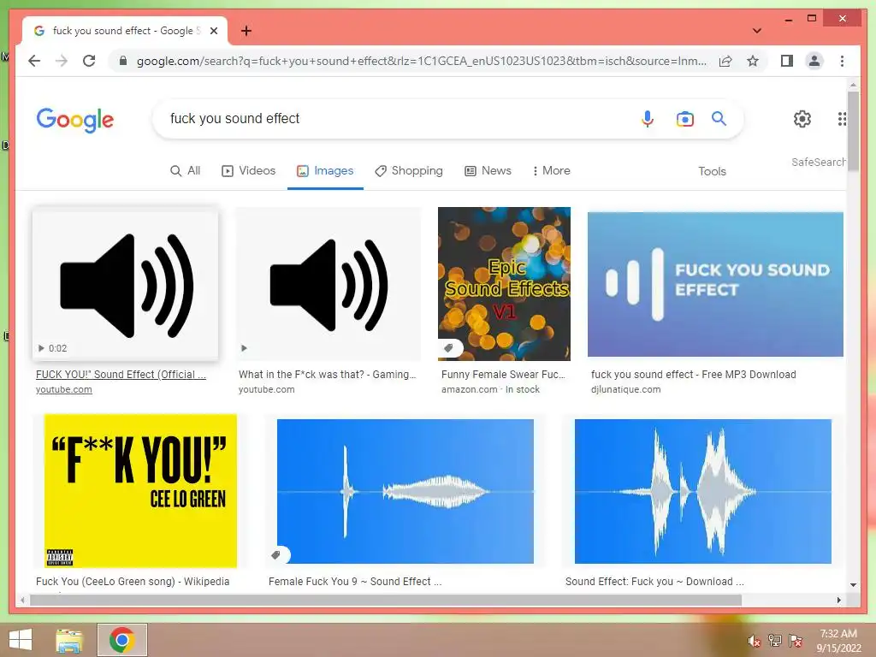Open 'Sound Effect: Fuck you ~ Download' title
The width and height of the screenshot is (876, 657).
coord(654,582)
